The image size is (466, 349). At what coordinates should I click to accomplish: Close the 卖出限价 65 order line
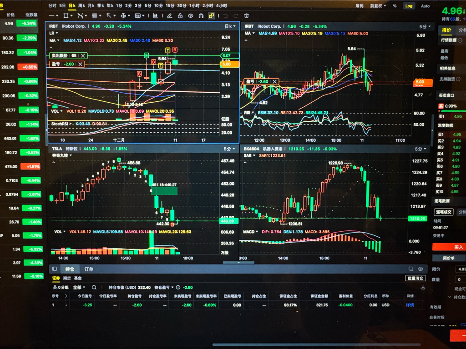[x=83, y=55]
